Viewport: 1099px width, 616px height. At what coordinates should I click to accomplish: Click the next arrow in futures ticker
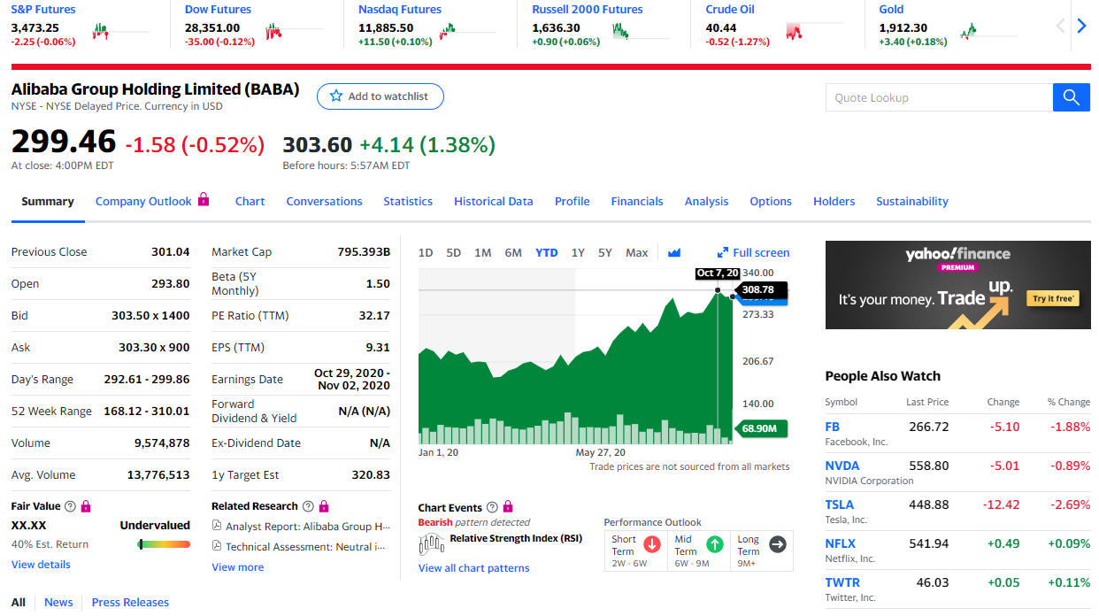click(1081, 27)
